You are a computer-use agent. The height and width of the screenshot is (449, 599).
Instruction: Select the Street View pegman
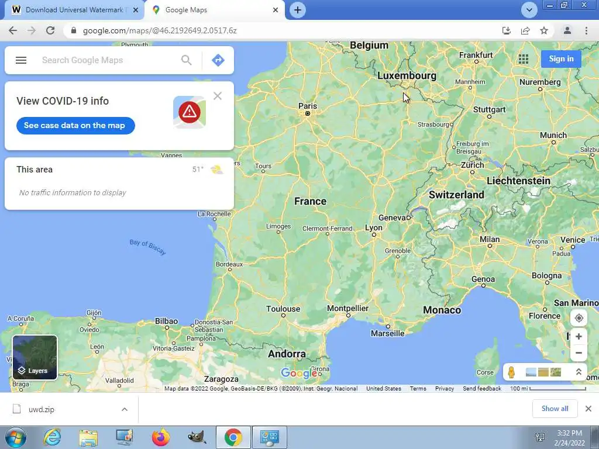click(511, 372)
